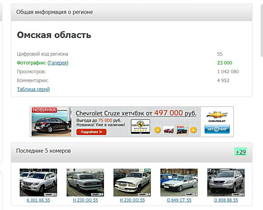Viewport: 263px width, 210px height.
Task: Click the Euro NCAP rating badge
Action: [140, 127]
